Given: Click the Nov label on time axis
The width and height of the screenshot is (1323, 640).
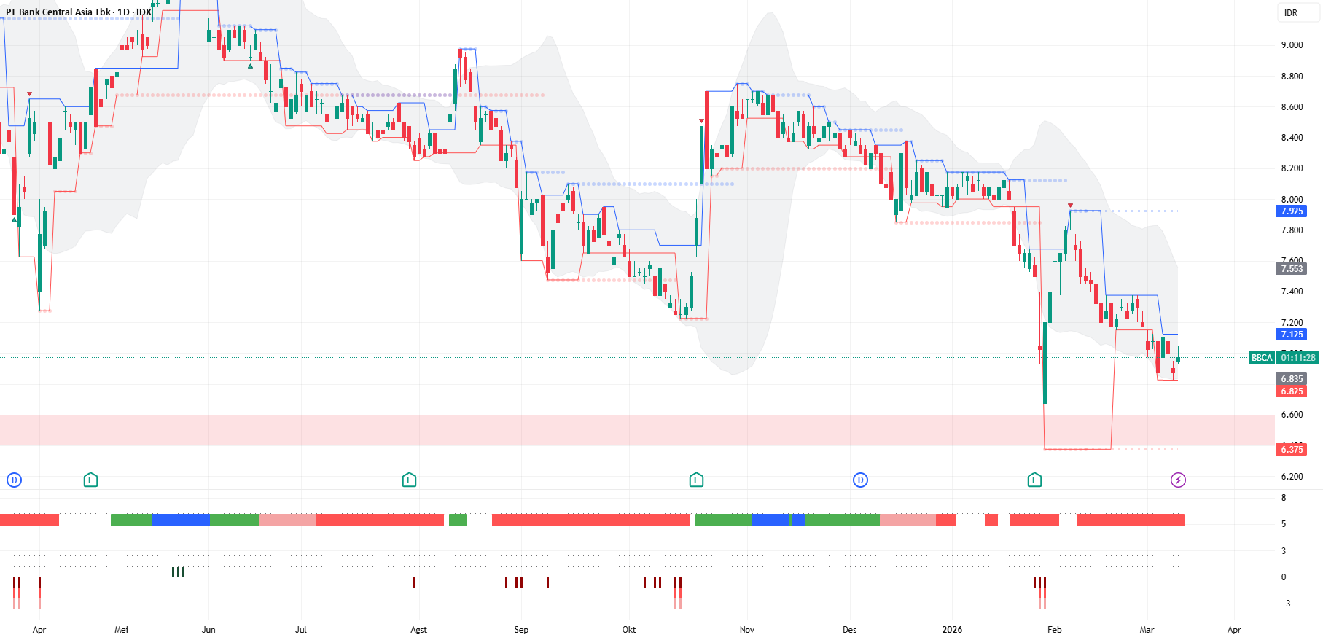Looking at the screenshot, I should pos(747,630).
